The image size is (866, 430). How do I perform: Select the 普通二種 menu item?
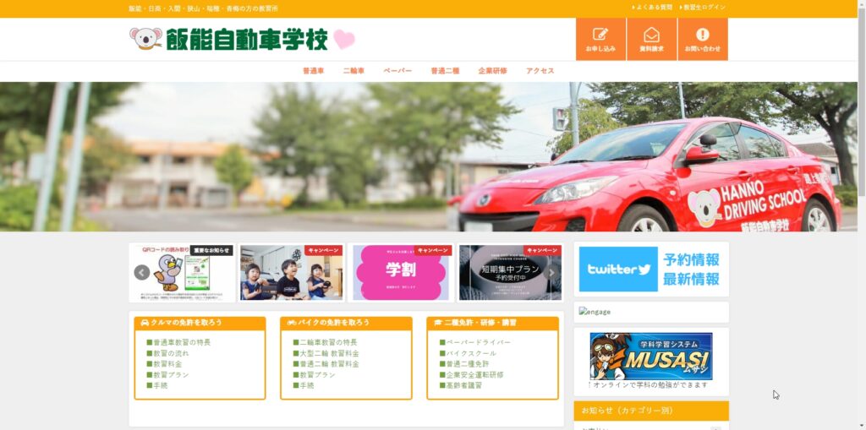click(x=445, y=71)
